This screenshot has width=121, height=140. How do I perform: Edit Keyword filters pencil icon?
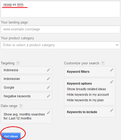pyautogui.click(x=112, y=70)
